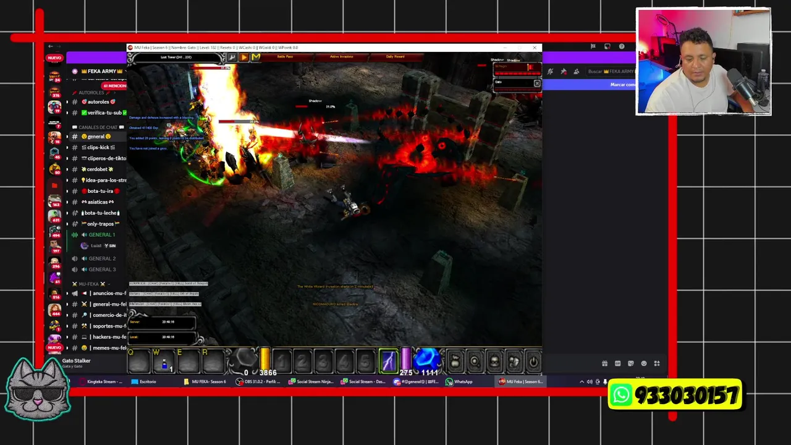This screenshot has width=791, height=445.
Task: Close the party panel with X button
Action: pos(537,83)
